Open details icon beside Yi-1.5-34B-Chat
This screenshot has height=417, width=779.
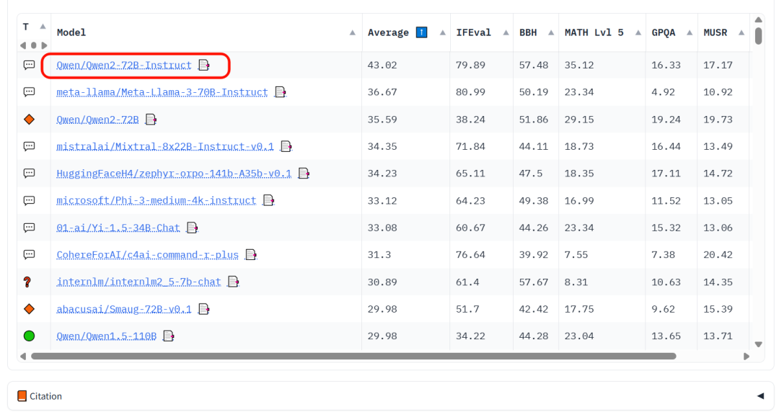click(x=192, y=228)
